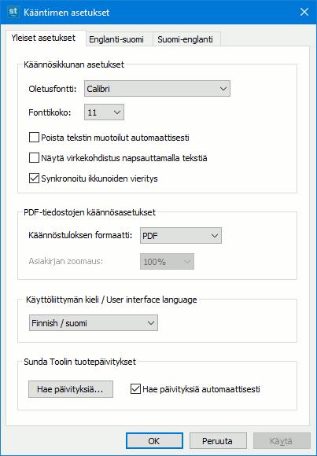
Task: Check Näytä virkekohdistus napsauttamalla tekstiä
Action: click(34, 158)
